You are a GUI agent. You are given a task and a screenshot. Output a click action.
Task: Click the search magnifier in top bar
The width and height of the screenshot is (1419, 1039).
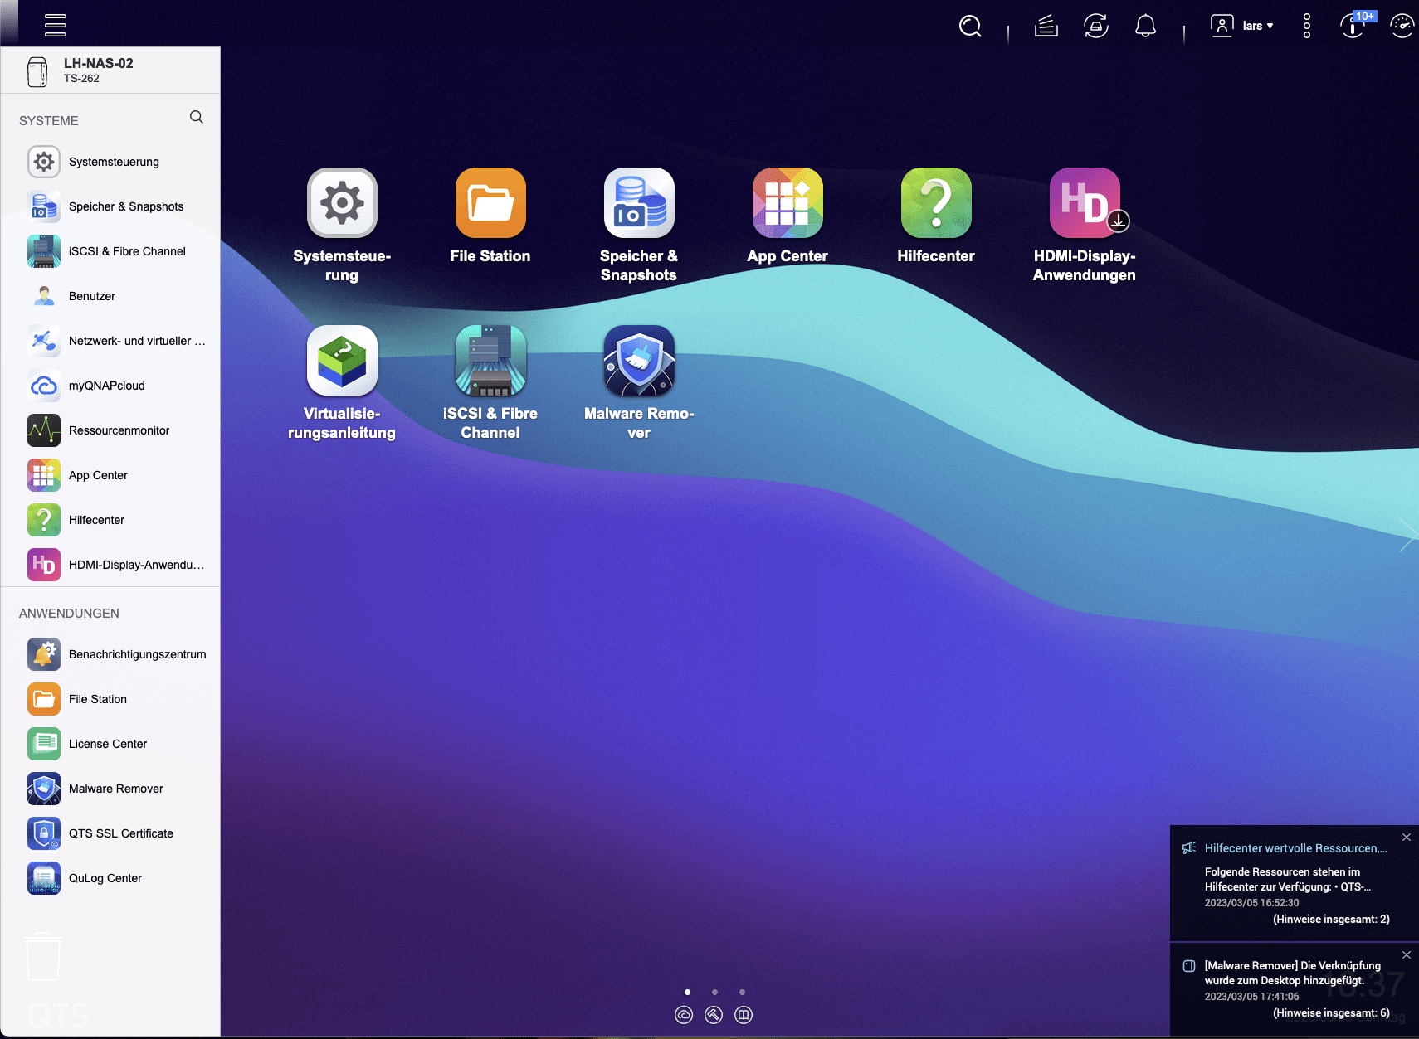coord(970,26)
